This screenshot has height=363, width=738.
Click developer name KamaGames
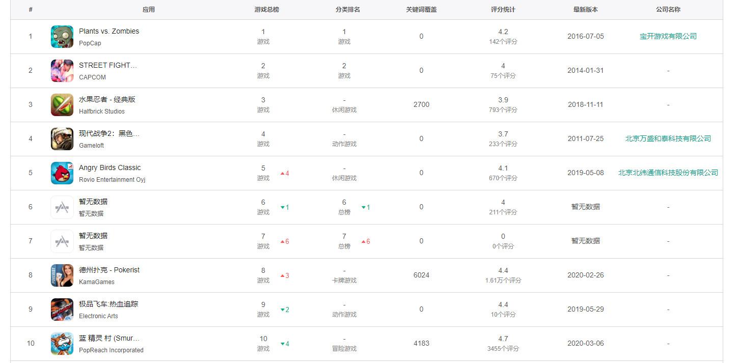[97, 282]
